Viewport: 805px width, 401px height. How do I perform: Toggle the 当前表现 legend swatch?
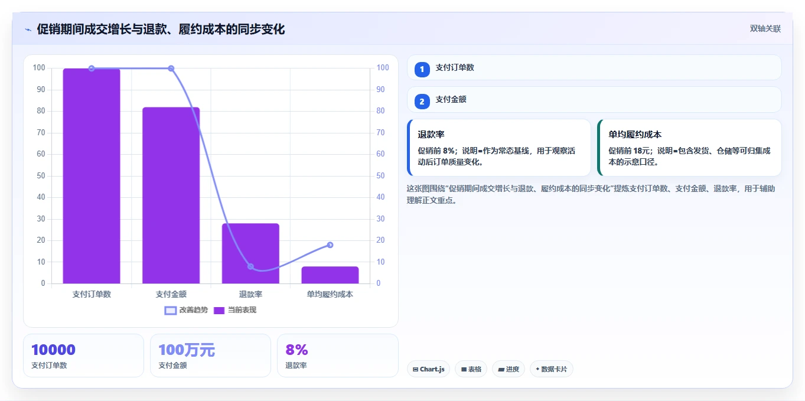click(x=219, y=311)
